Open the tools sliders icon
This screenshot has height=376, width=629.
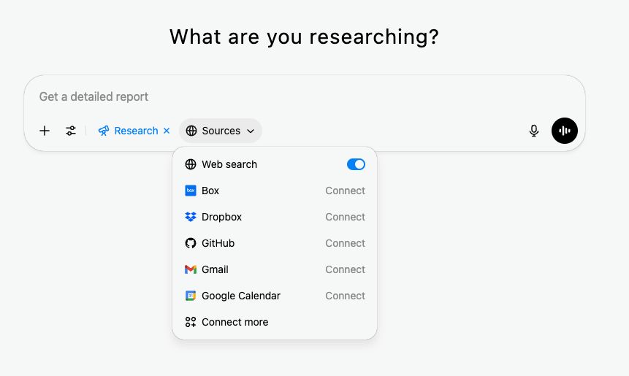click(x=71, y=131)
